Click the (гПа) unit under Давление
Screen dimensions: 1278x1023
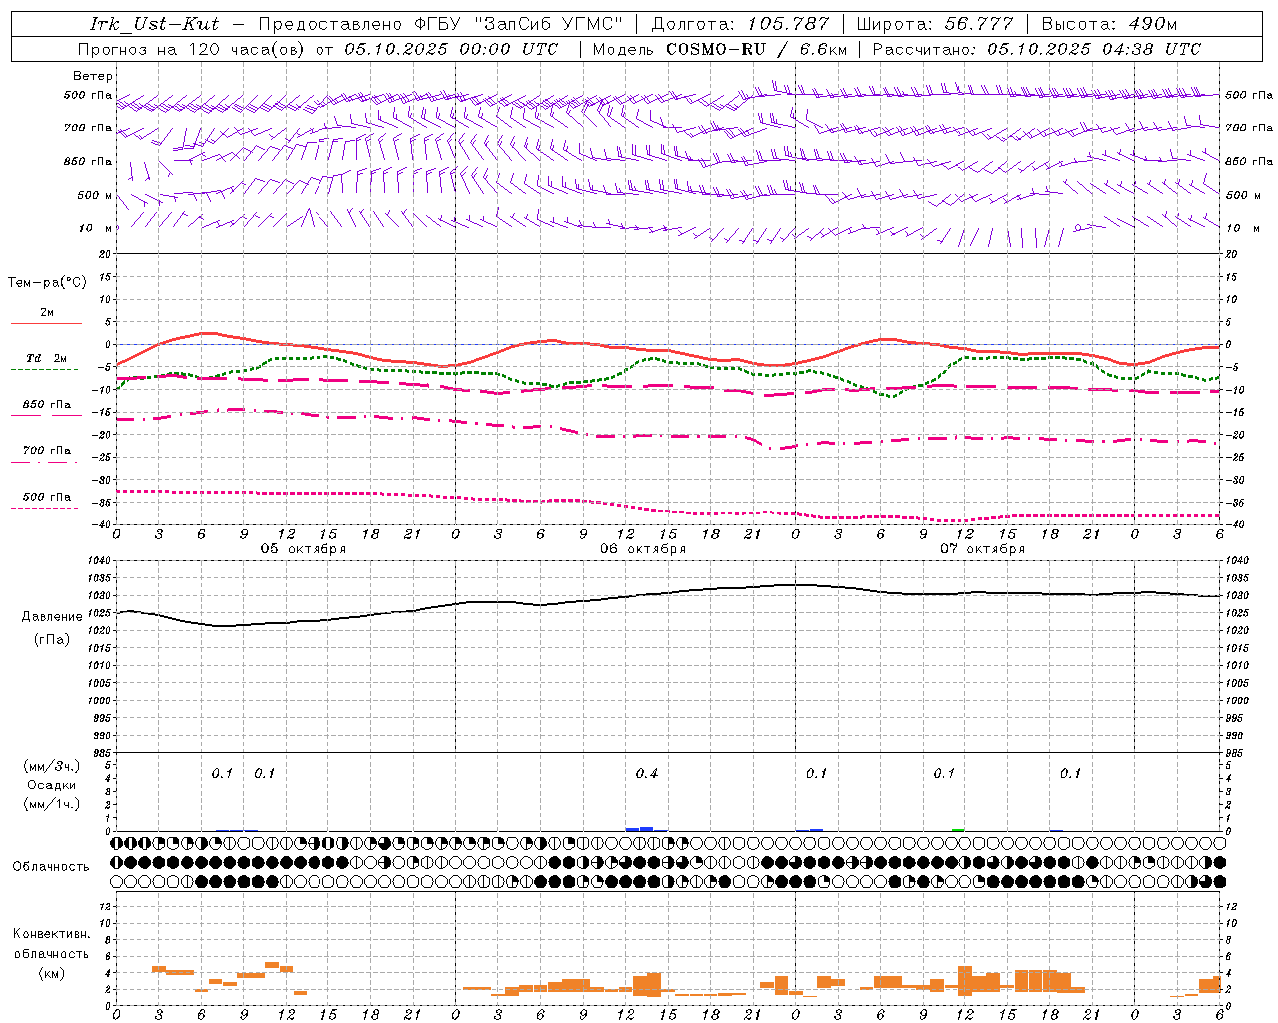point(51,640)
